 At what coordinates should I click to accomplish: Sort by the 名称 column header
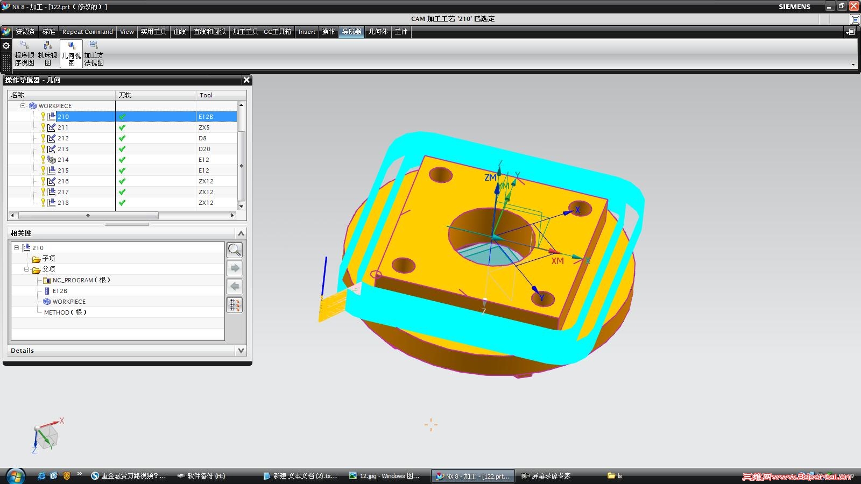(x=62, y=95)
